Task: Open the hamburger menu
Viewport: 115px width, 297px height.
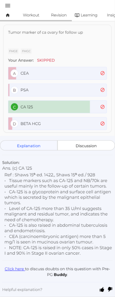Action: pos(8,6)
